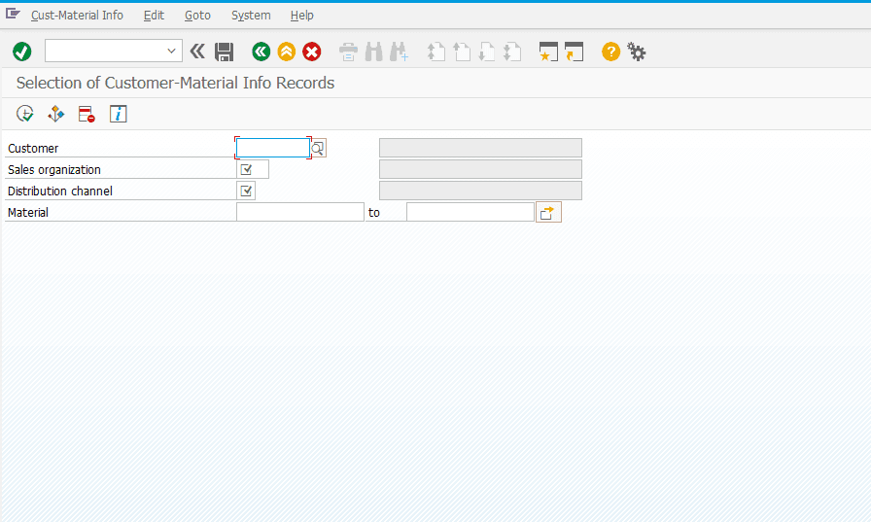Click the green Back arrow icon

[261, 52]
